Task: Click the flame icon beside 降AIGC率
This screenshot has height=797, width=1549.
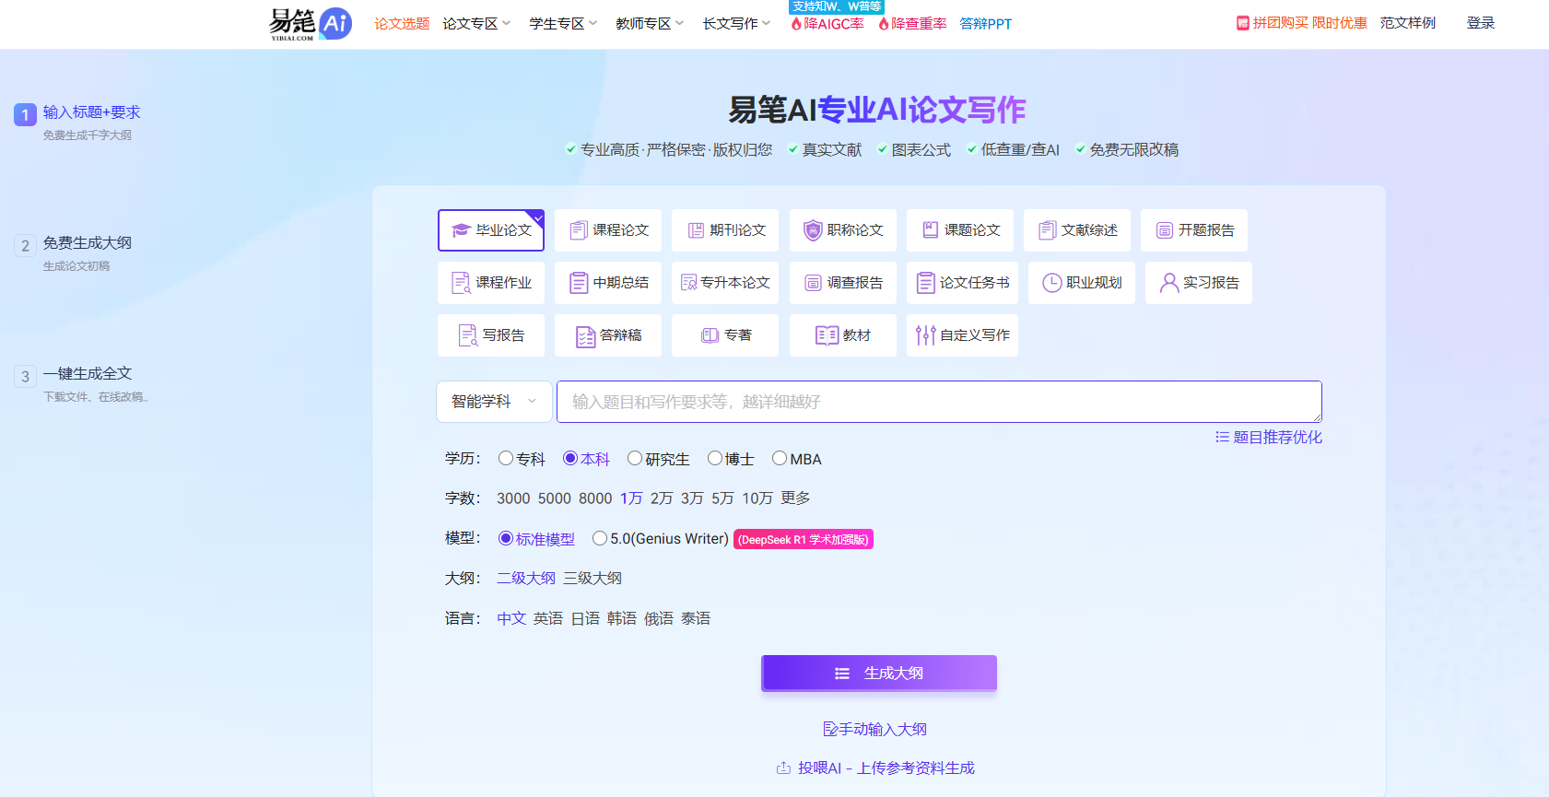Action: click(796, 24)
